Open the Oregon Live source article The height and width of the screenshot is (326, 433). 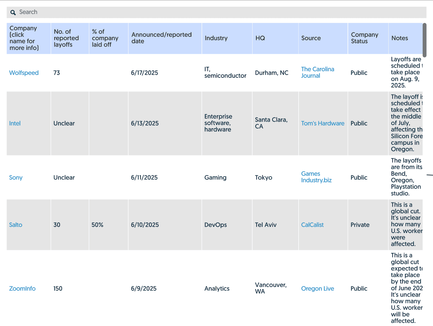coord(317,288)
